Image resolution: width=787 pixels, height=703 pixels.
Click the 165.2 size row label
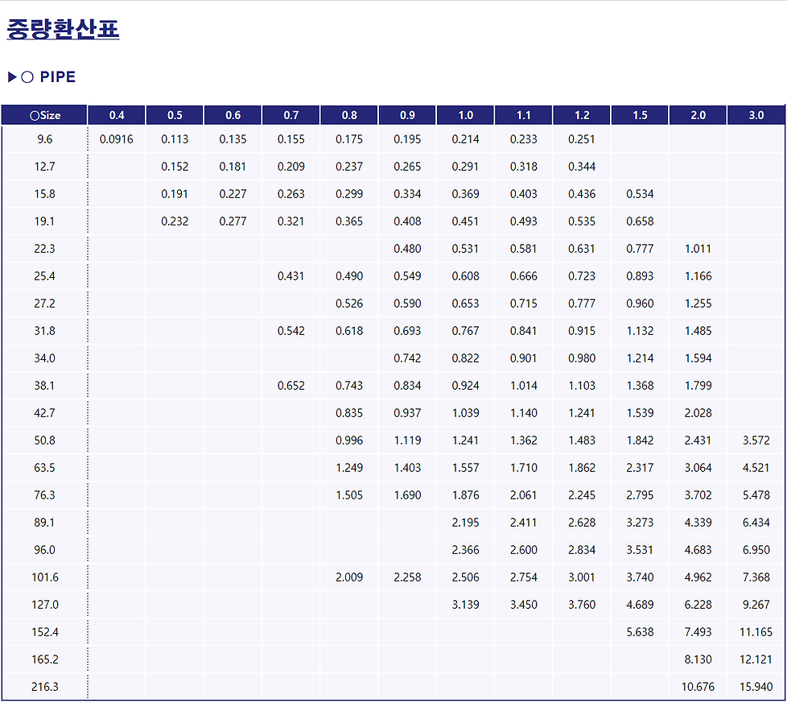(45, 660)
